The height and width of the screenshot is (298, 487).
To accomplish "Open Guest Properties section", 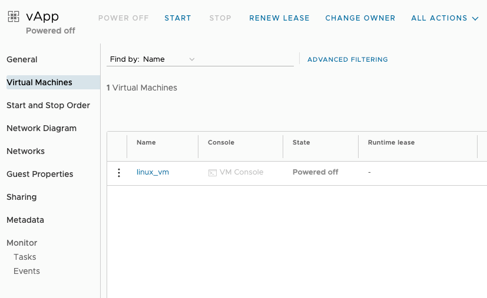I will pyautogui.click(x=40, y=174).
